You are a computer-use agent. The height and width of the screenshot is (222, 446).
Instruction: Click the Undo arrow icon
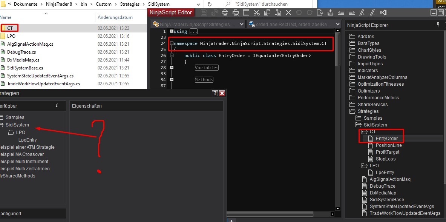click(x=299, y=12)
